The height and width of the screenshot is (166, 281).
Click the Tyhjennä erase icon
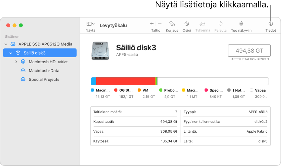203,23
